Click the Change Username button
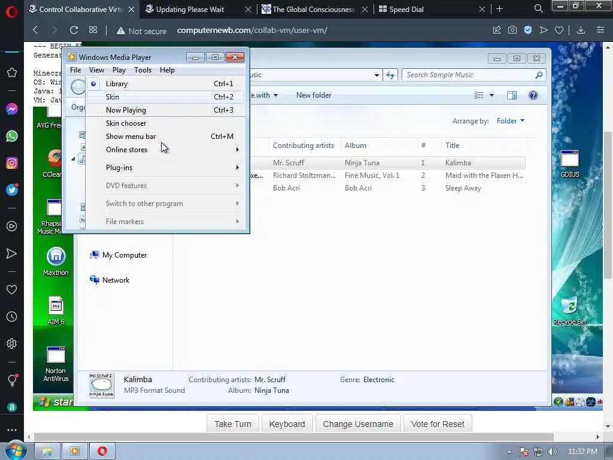Viewport: 613px width, 460px height. [358, 424]
